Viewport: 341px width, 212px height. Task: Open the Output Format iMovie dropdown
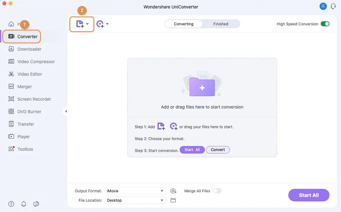(136, 191)
